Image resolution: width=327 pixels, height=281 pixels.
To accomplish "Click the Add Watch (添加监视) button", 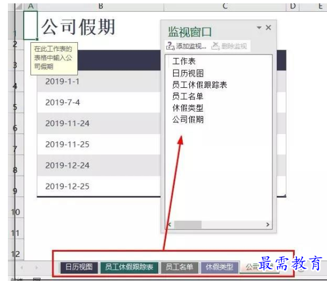I will click(186, 46).
